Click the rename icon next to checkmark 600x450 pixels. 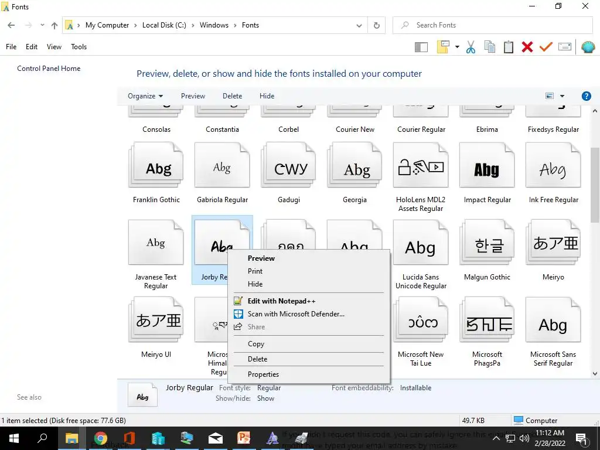pyautogui.click(x=565, y=47)
